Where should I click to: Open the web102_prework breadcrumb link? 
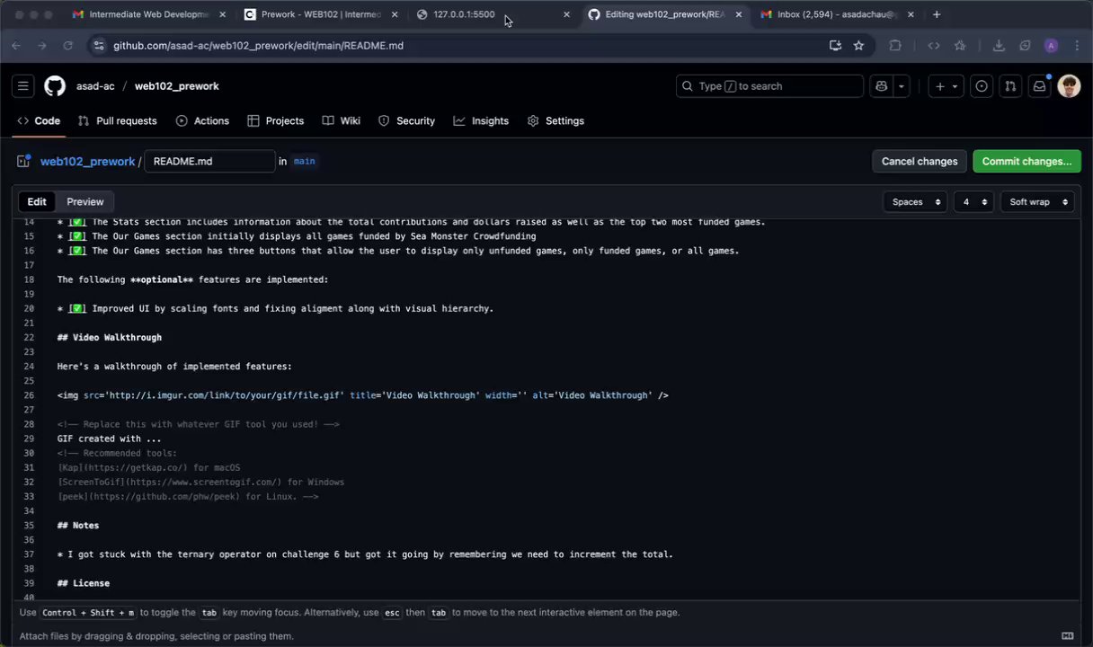click(87, 162)
